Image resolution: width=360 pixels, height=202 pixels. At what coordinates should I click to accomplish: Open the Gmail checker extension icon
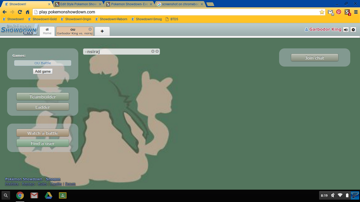pos(331,12)
